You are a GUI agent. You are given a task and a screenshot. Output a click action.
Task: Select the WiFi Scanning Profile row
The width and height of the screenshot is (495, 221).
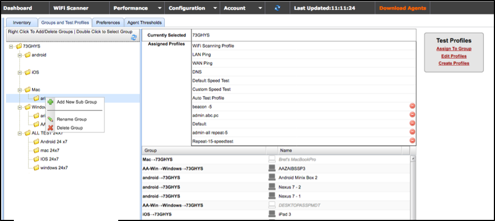pos(304,46)
